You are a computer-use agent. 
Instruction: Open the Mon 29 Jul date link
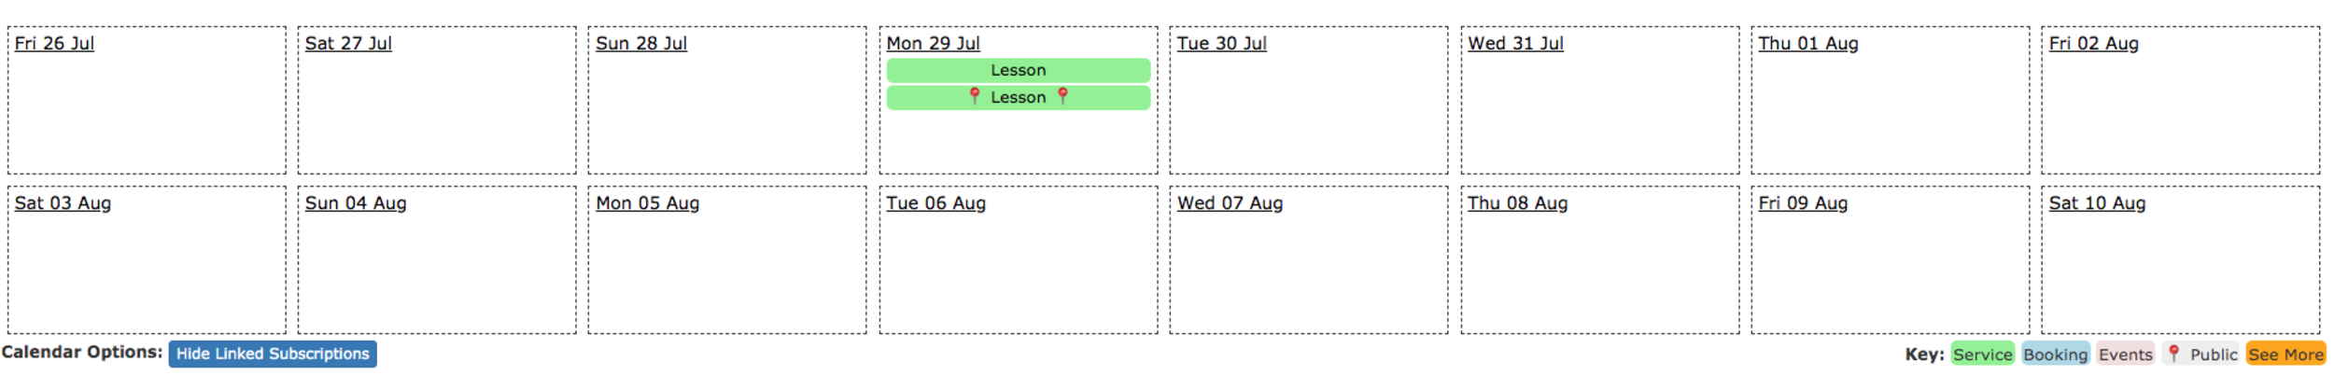[x=933, y=43]
